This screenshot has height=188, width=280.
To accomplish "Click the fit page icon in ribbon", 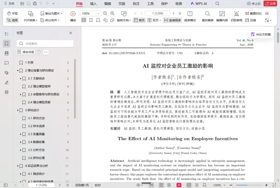I will click(91, 20).
